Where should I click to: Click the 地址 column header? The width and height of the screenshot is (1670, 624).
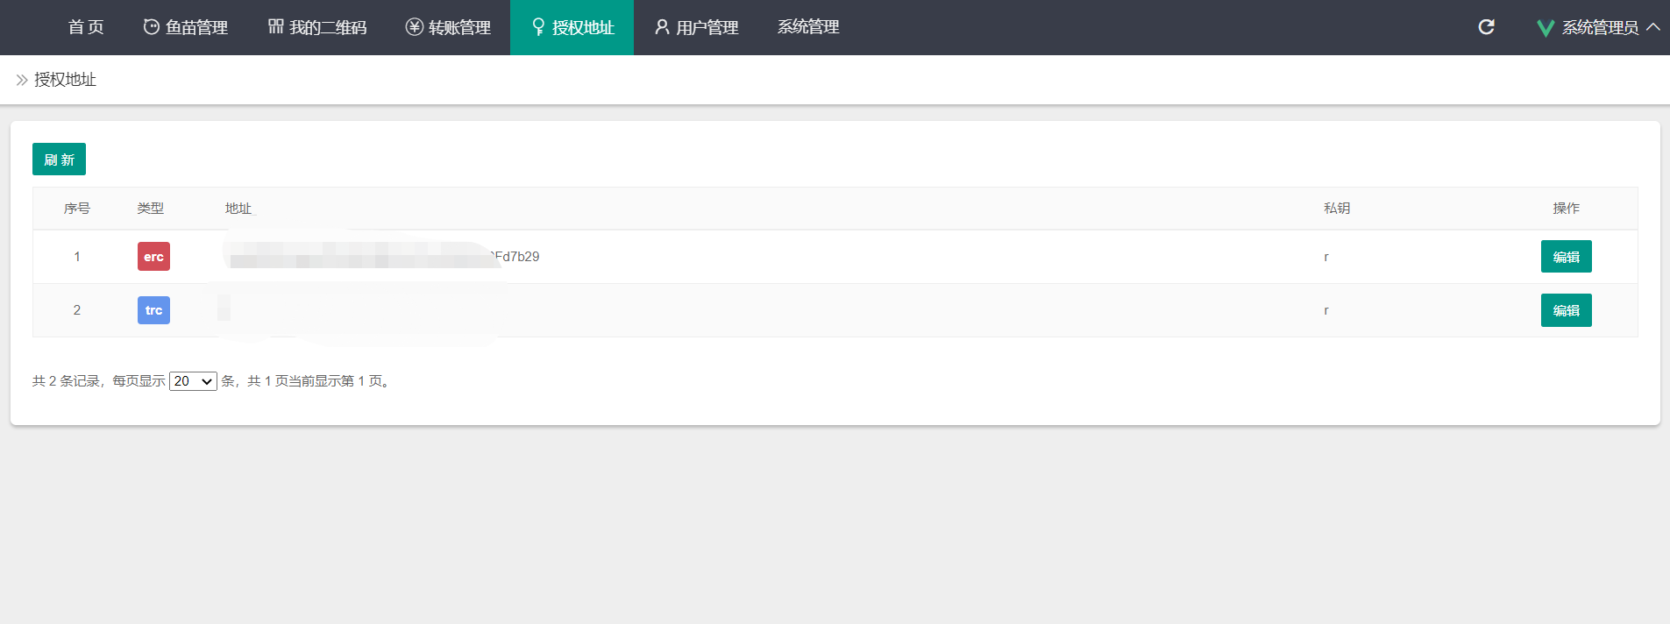point(238,209)
